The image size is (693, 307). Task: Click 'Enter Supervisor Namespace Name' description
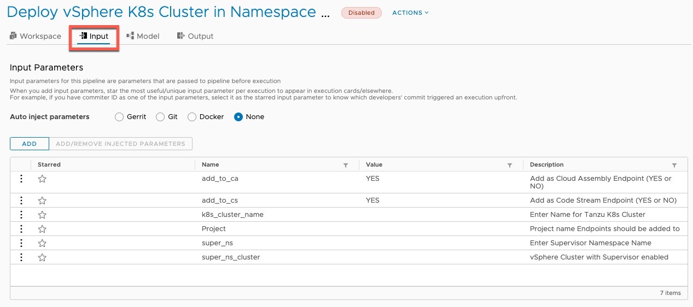pyautogui.click(x=591, y=243)
